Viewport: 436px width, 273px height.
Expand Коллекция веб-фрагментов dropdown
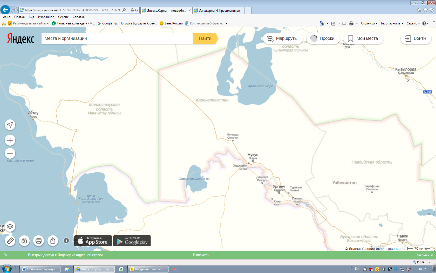[226, 23]
